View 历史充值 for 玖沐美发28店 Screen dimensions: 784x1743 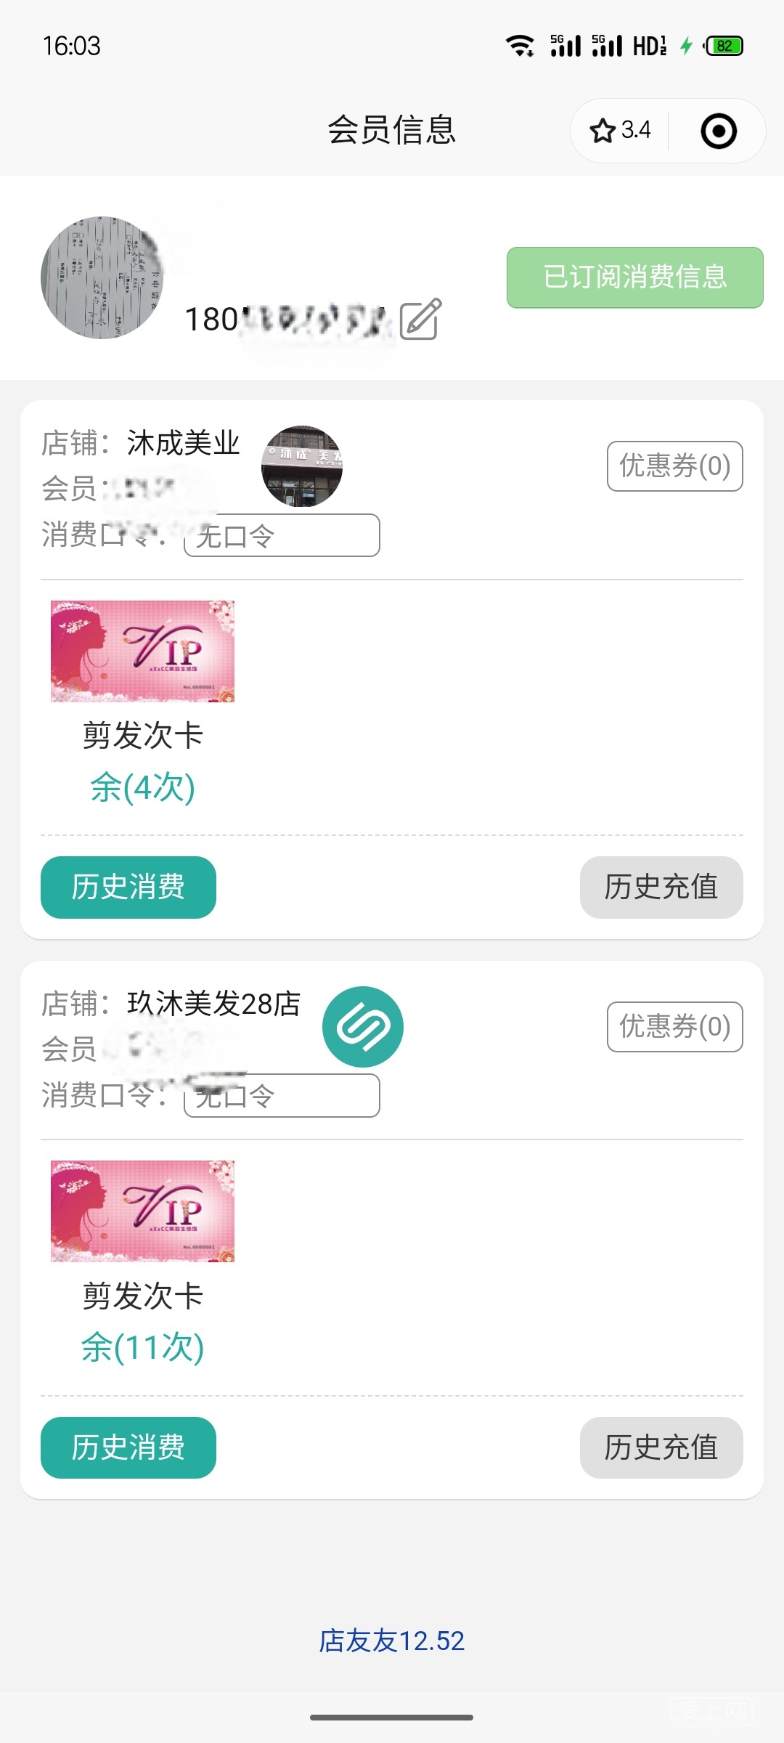[x=661, y=1447]
